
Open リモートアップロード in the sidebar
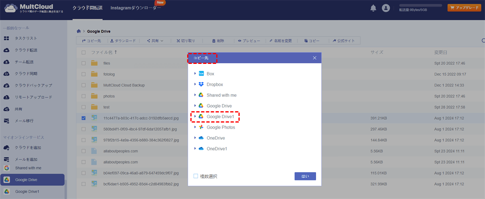pos(33,97)
